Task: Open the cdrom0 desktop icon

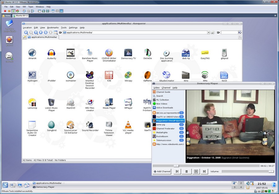Action: 9,57
